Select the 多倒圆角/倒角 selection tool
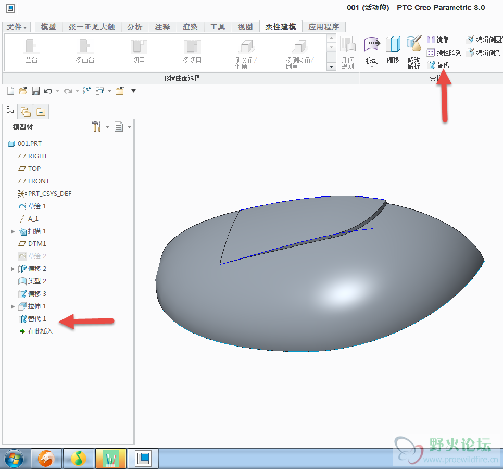 click(x=299, y=54)
